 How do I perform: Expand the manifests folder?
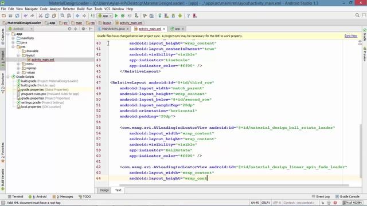point(13,38)
